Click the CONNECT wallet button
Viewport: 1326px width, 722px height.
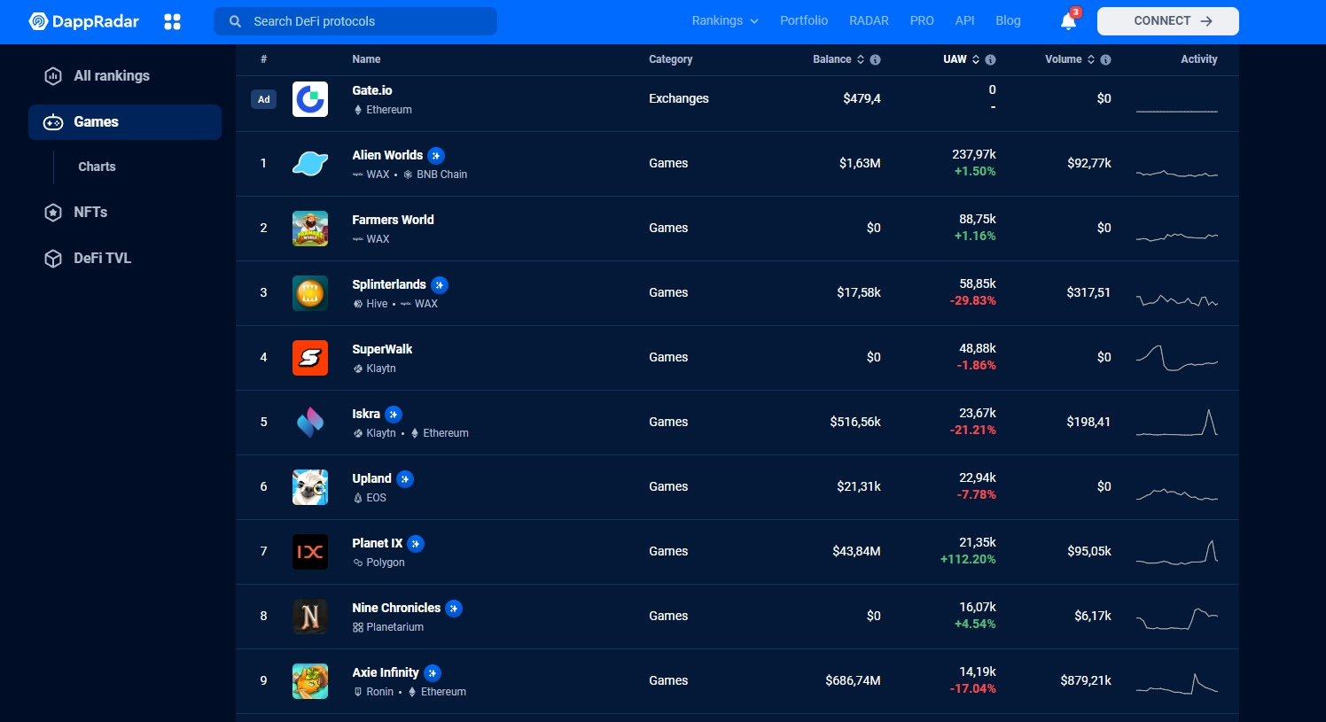click(1168, 21)
